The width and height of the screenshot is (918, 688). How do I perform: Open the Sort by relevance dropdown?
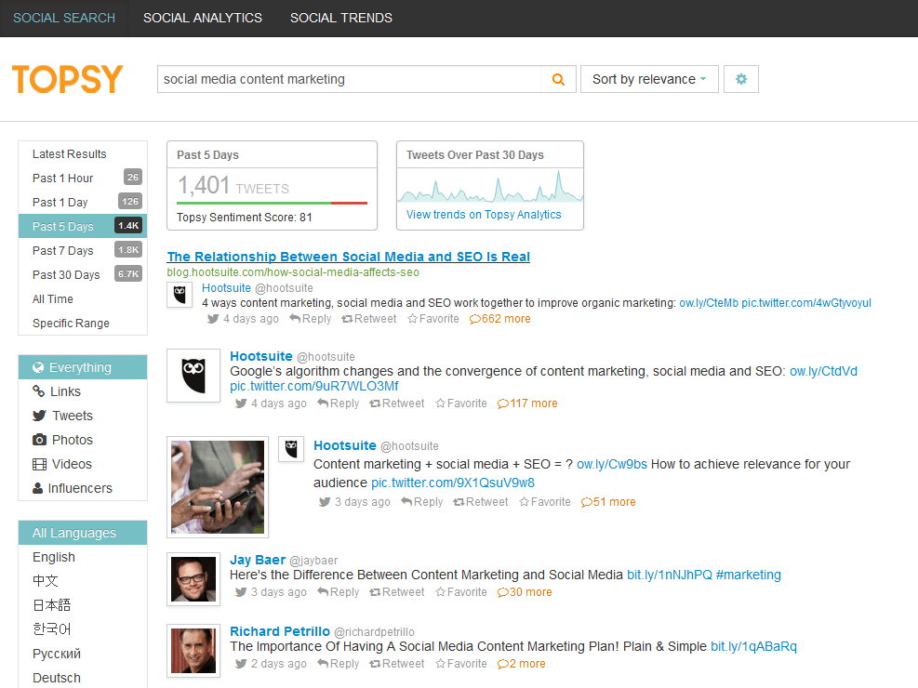pos(648,79)
